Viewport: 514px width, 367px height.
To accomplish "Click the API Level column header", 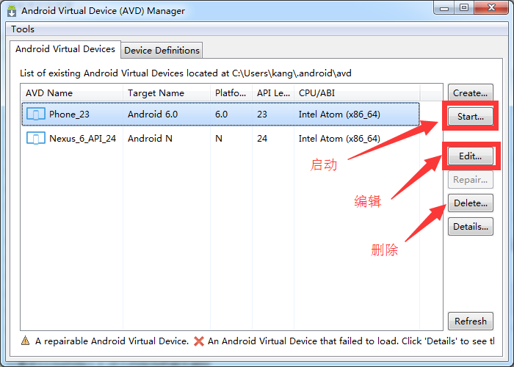I will point(273,93).
